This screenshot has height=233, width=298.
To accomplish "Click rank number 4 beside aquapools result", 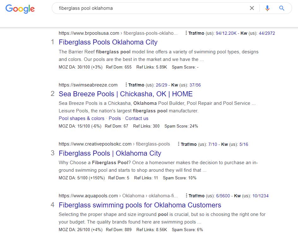I will click(x=53, y=205).
